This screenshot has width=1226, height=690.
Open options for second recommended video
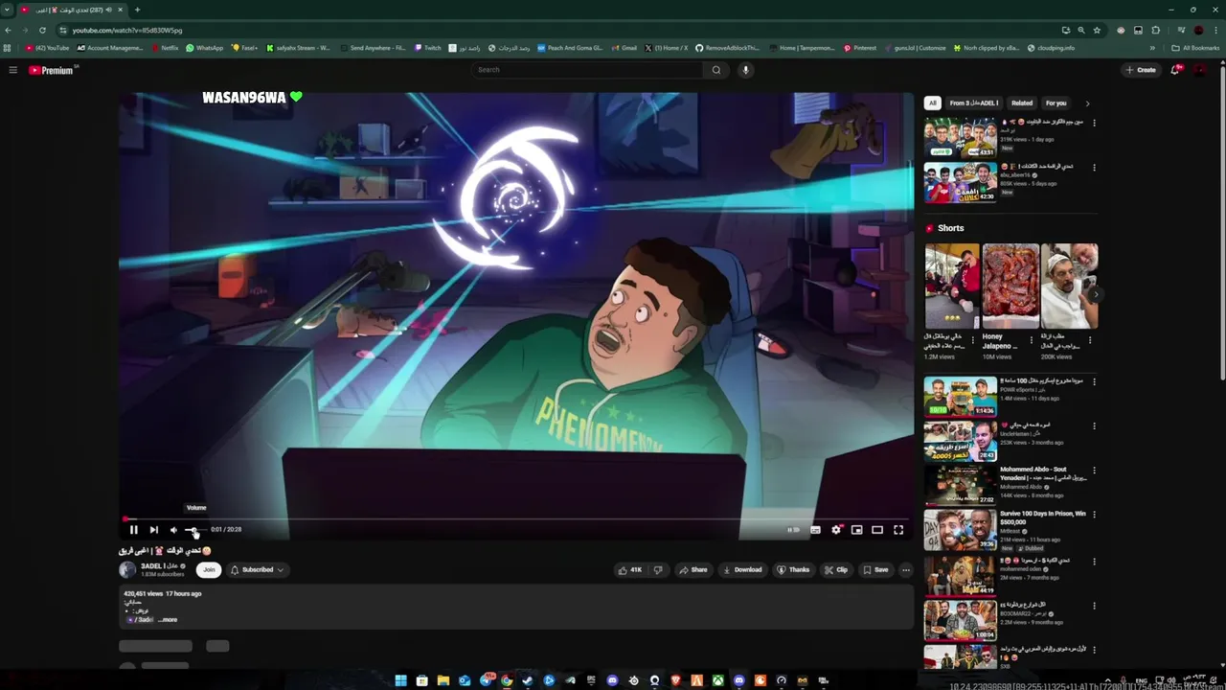[1094, 167]
